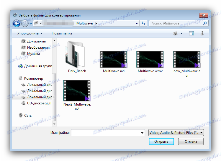Screen dimensions: 221x161
Task: Close the file selection dialog
Action: [204, 15]
